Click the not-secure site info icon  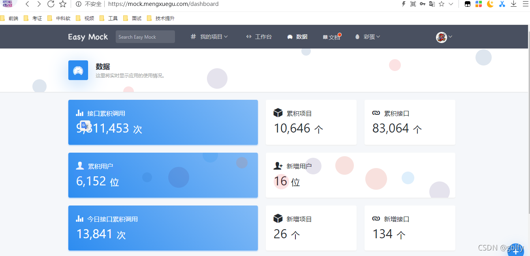(79, 4)
